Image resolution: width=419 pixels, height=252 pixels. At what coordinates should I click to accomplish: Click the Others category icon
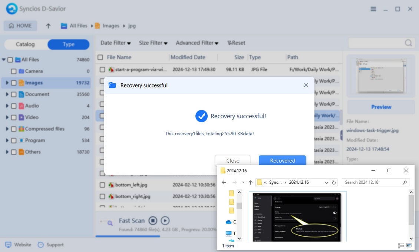tap(22, 152)
